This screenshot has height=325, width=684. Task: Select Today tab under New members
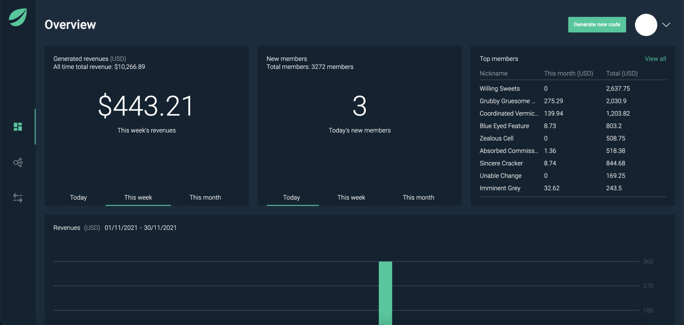pyautogui.click(x=292, y=197)
